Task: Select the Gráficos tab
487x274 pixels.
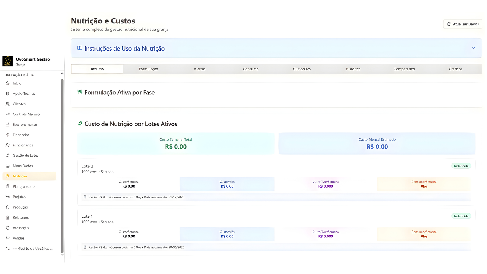Action: click(455, 69)
